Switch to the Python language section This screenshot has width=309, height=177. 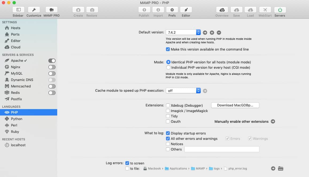(x=17, y=119)
